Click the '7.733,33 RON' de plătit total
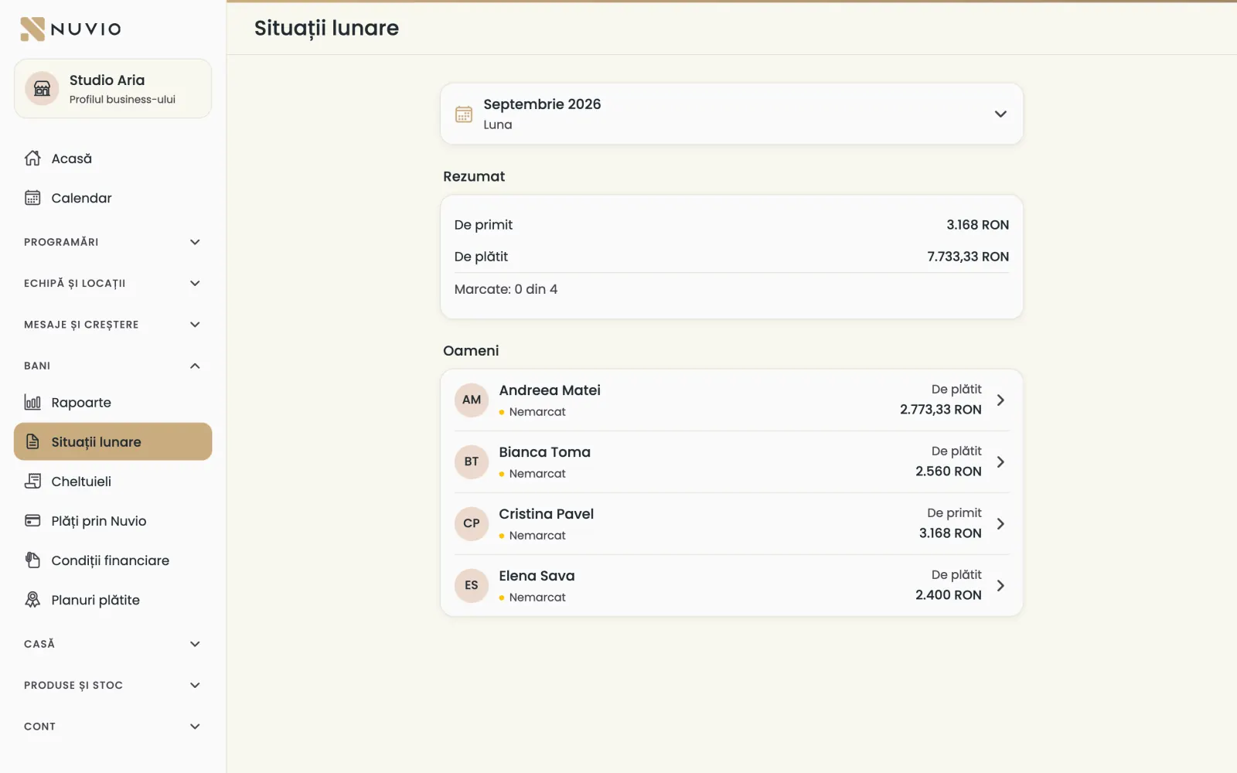Screen dimensions: 1237x773 tap(968, 257)
